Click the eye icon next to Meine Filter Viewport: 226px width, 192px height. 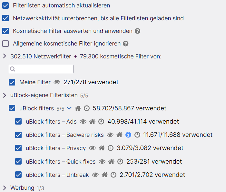57,82
